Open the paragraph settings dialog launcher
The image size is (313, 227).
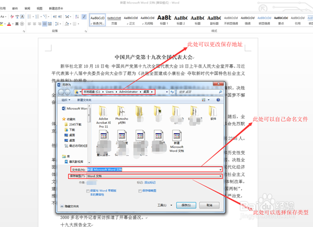tap(86, 31)
